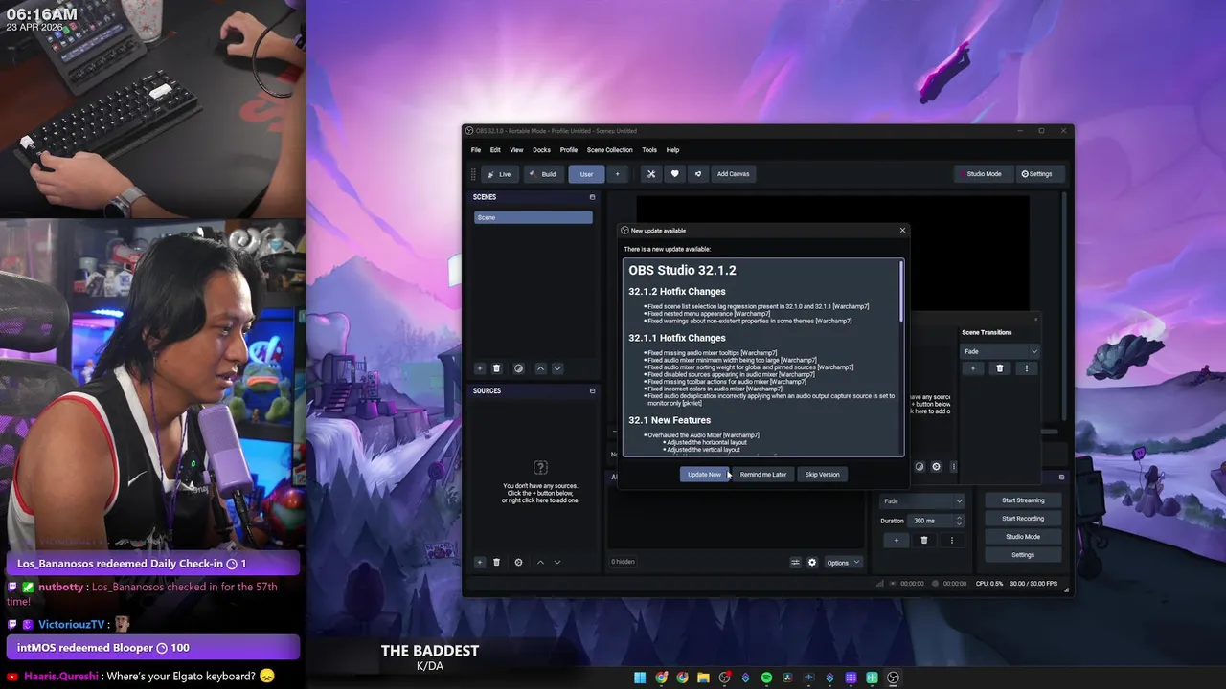
Task: Click the 0 hidden button in mixer
Action: pyautogui.click(x=623, y=562)
